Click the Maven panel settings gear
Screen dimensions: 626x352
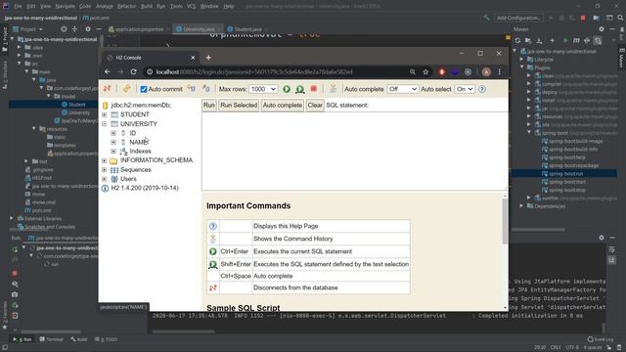[x=602, y=29]
